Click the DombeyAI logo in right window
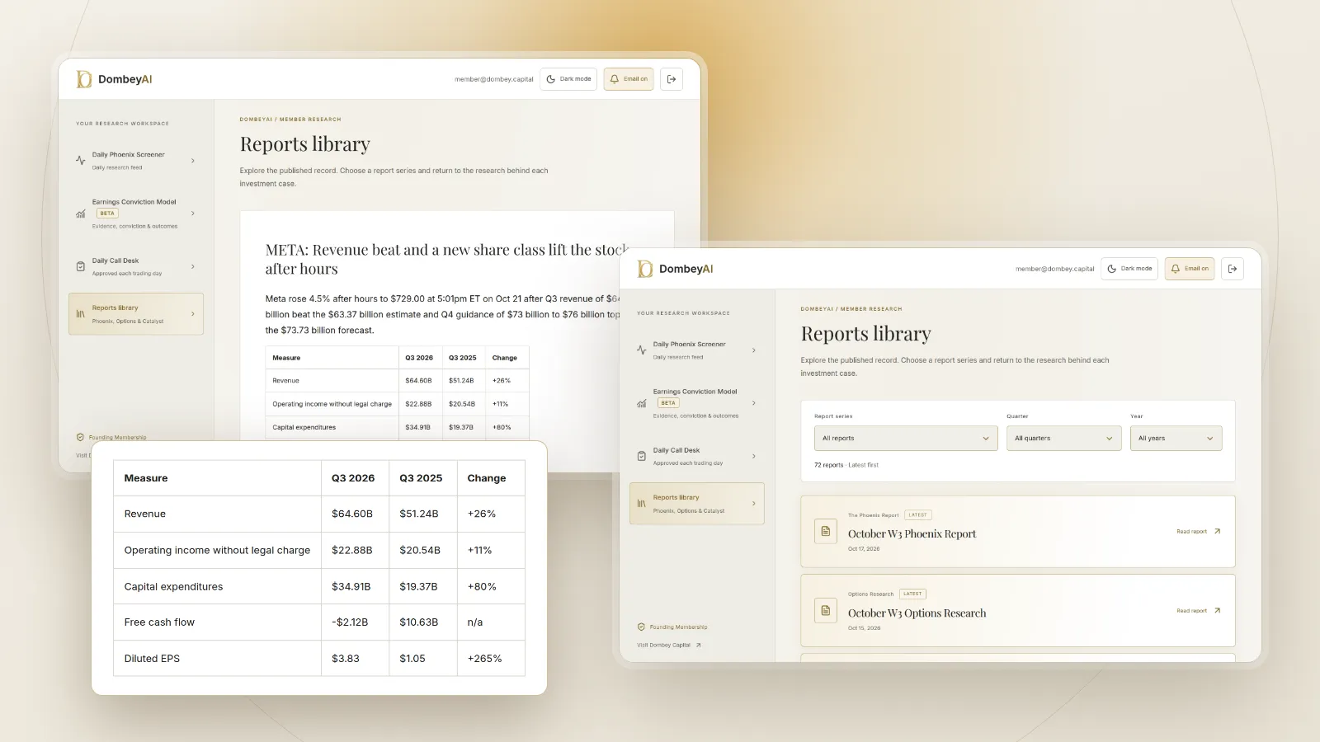Screen dimensions: 1320x742 click(x=675, y=269)
